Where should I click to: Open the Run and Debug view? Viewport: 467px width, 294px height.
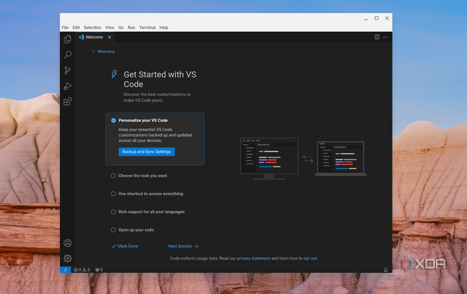click(68, 86)
